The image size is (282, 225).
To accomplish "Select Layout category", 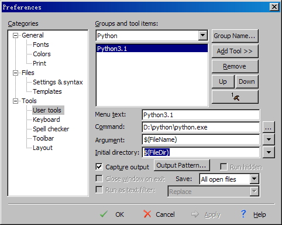I will point(43,148).
